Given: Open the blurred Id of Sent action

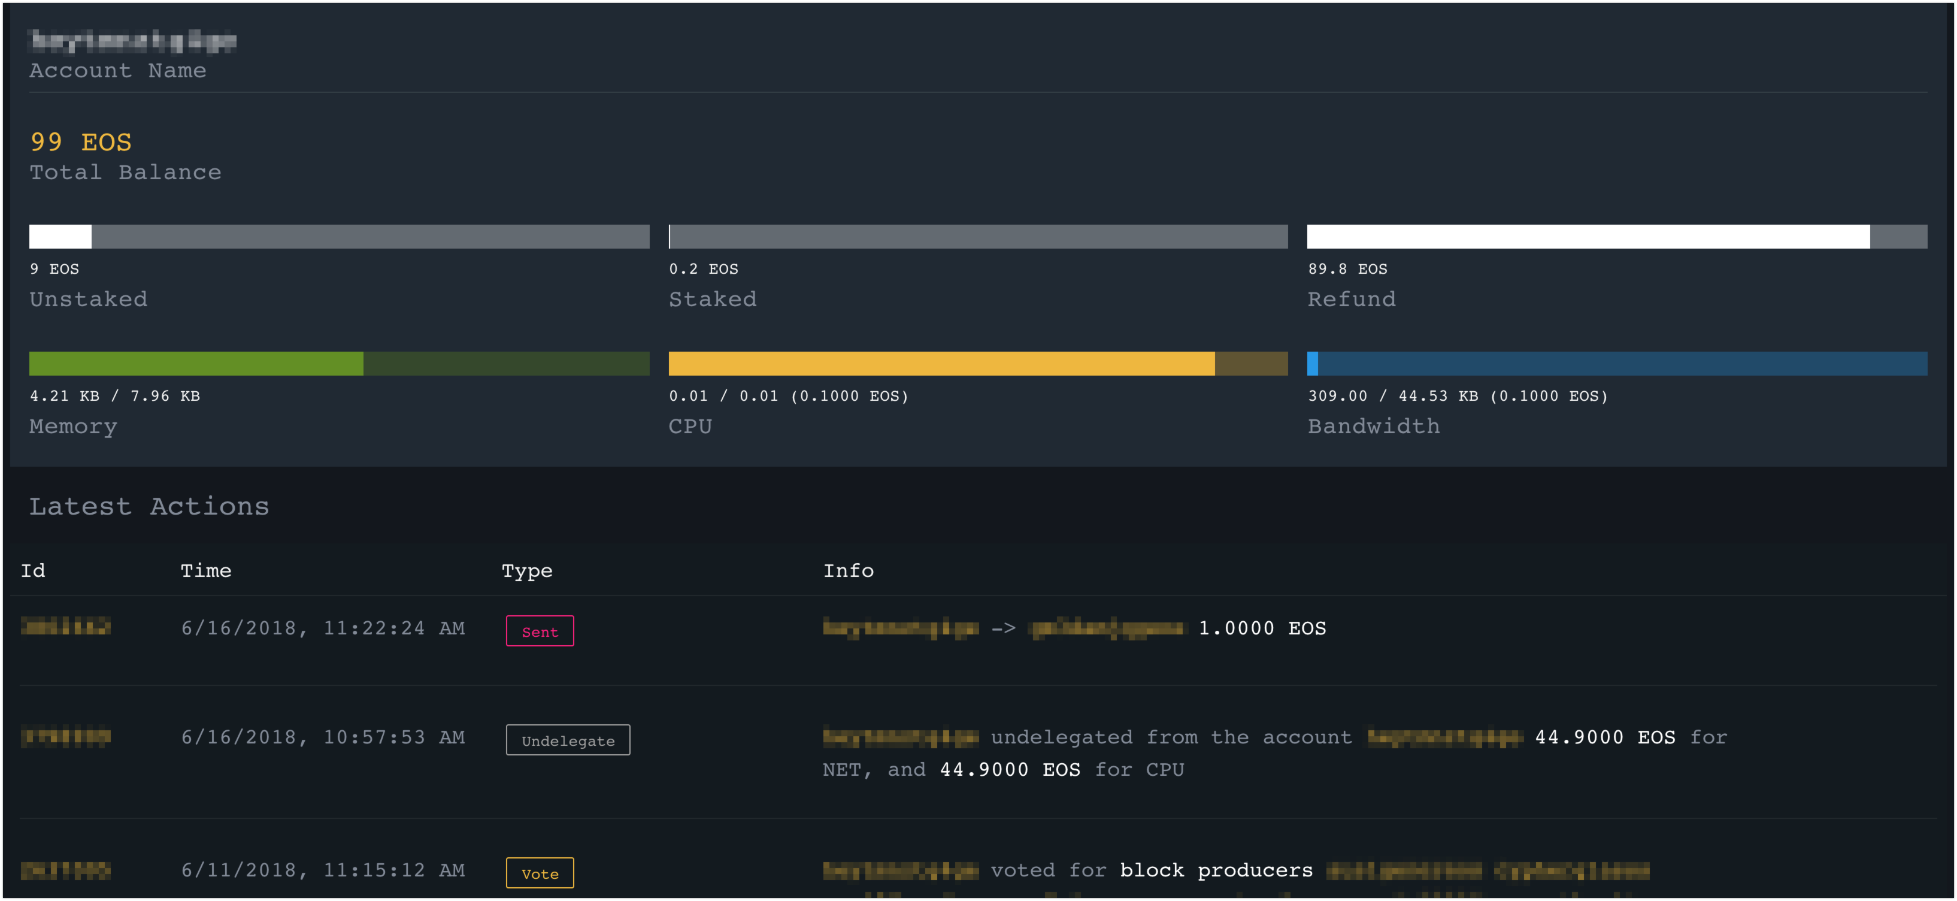Looking at the screenshot, I should (x=65, y=627).
